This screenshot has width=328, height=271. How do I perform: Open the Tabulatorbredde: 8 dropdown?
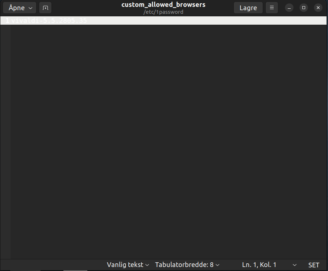(187, 265)
